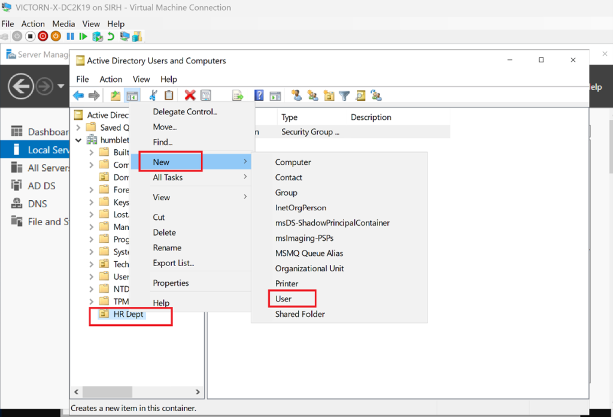
Task: Toggle the Show/Hide Console Tree icon
Action: coord(132,95)
